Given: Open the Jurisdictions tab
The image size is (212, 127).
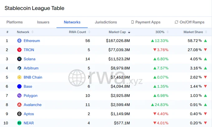Looking at the screenshot, I should click(x=106, y=22).
